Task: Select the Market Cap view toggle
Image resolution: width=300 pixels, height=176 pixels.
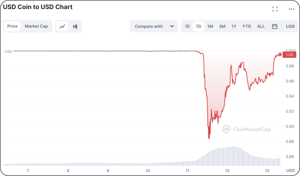Action: click(36, 26)
